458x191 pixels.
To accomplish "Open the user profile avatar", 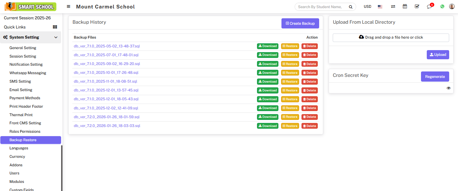I will (452, 6).
